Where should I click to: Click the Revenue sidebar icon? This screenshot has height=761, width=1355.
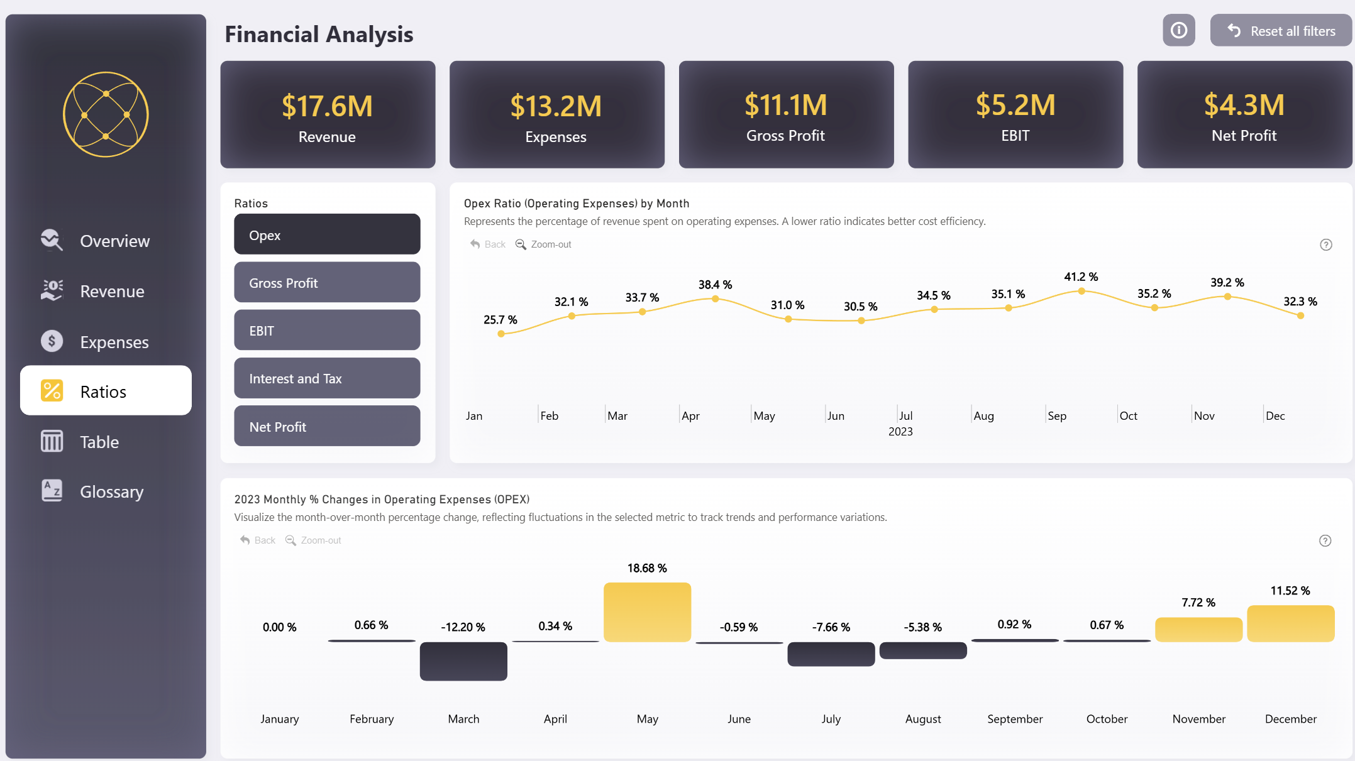(52, 290)
